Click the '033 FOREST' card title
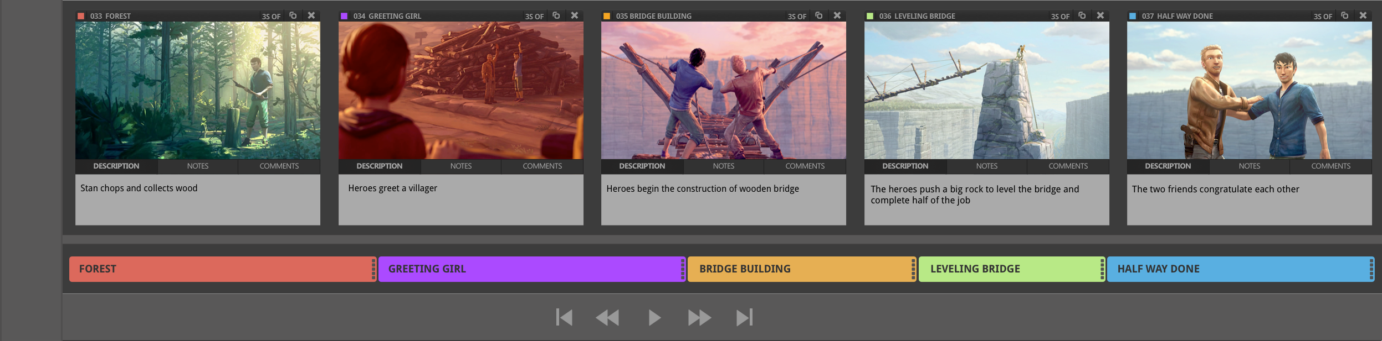Screen dimensions: 1382x341 110,16
